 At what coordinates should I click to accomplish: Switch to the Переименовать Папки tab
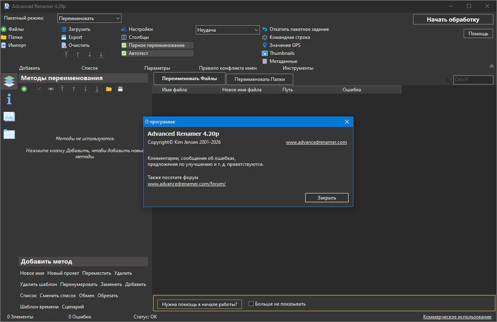(260, 79)
